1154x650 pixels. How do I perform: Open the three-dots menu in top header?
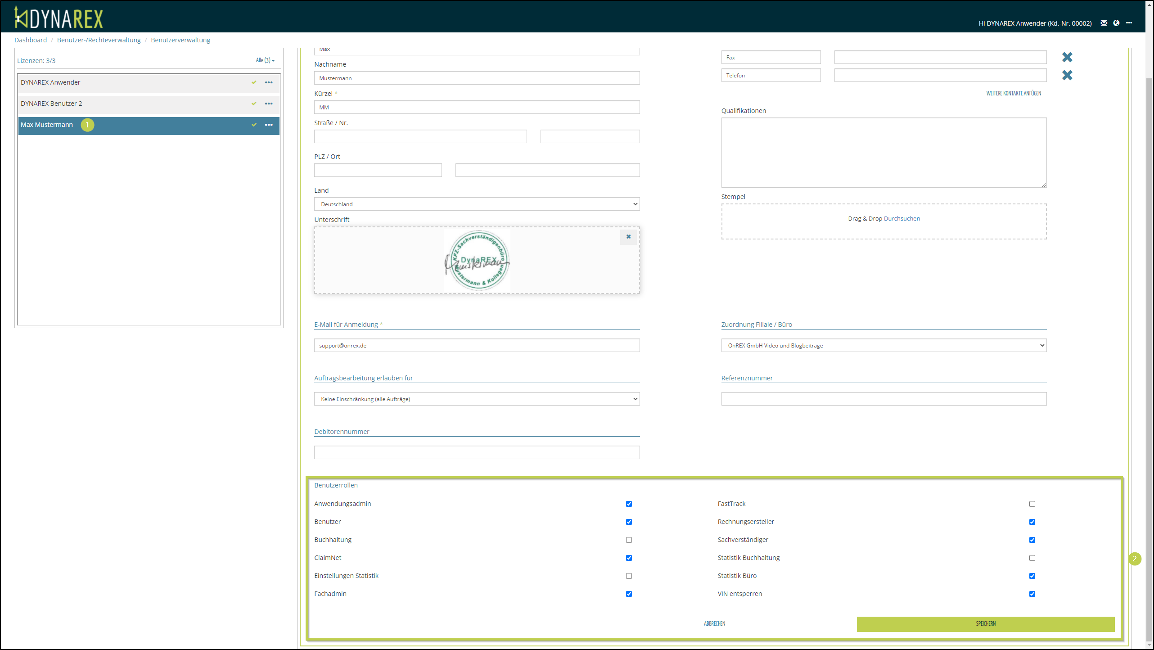tap(1129, 23)
